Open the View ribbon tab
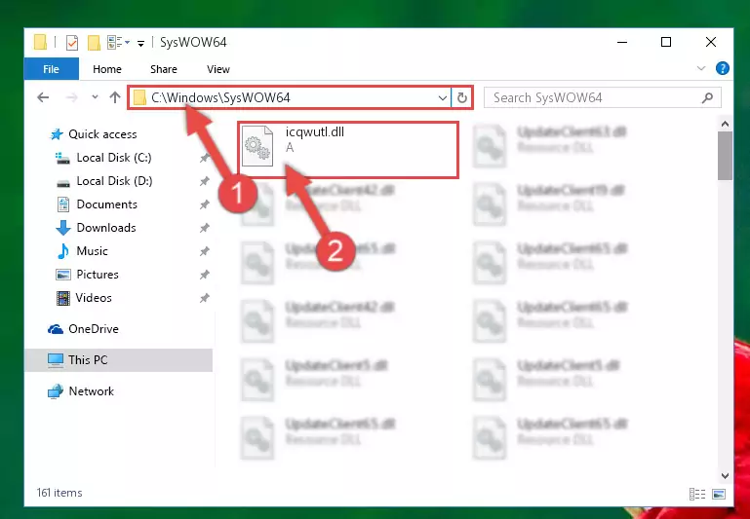The width and height of the screenshot is (750, 519). click(218, 69)
